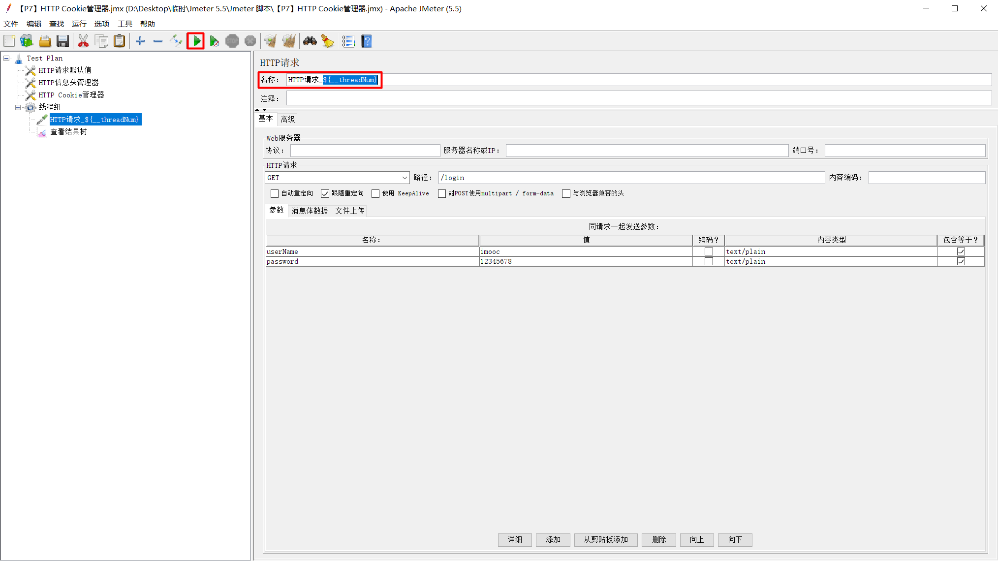Screen dimensions: 998x561
Task: Start test with no pauses
Action: [214, 41]
